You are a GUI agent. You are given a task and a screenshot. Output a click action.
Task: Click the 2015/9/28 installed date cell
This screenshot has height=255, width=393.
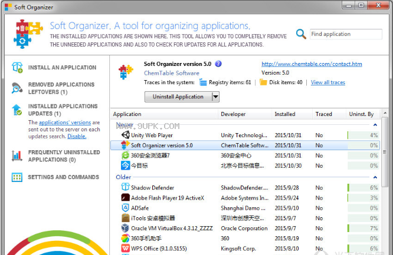click(287, 188)
